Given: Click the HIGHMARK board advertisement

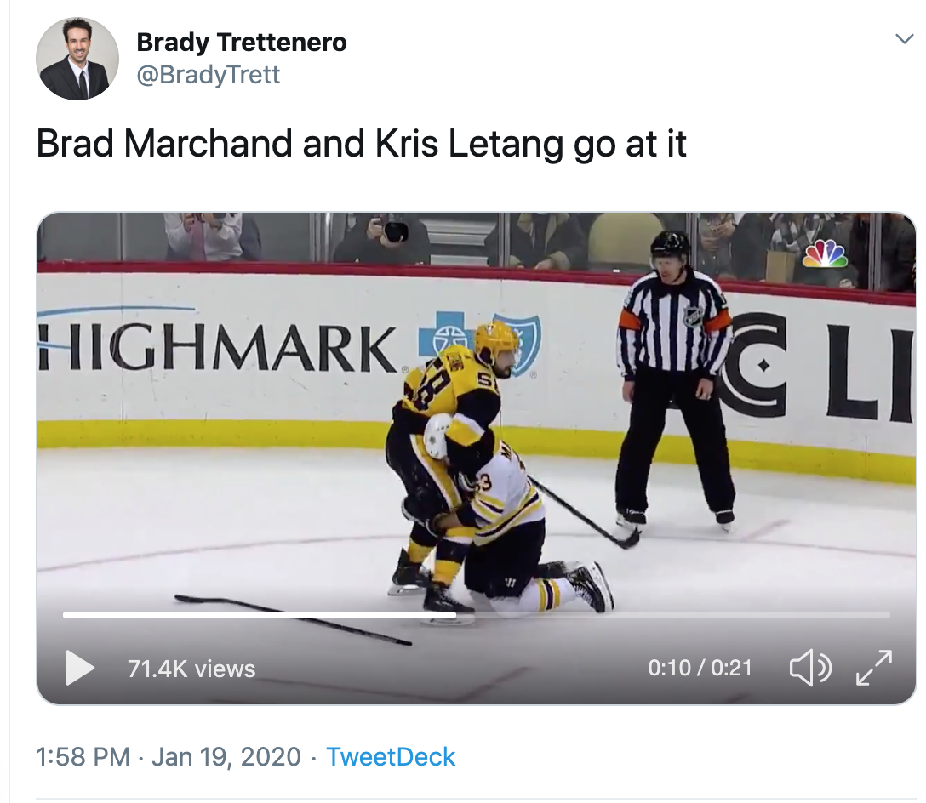Looking at the screenshot, I should 217,349.
